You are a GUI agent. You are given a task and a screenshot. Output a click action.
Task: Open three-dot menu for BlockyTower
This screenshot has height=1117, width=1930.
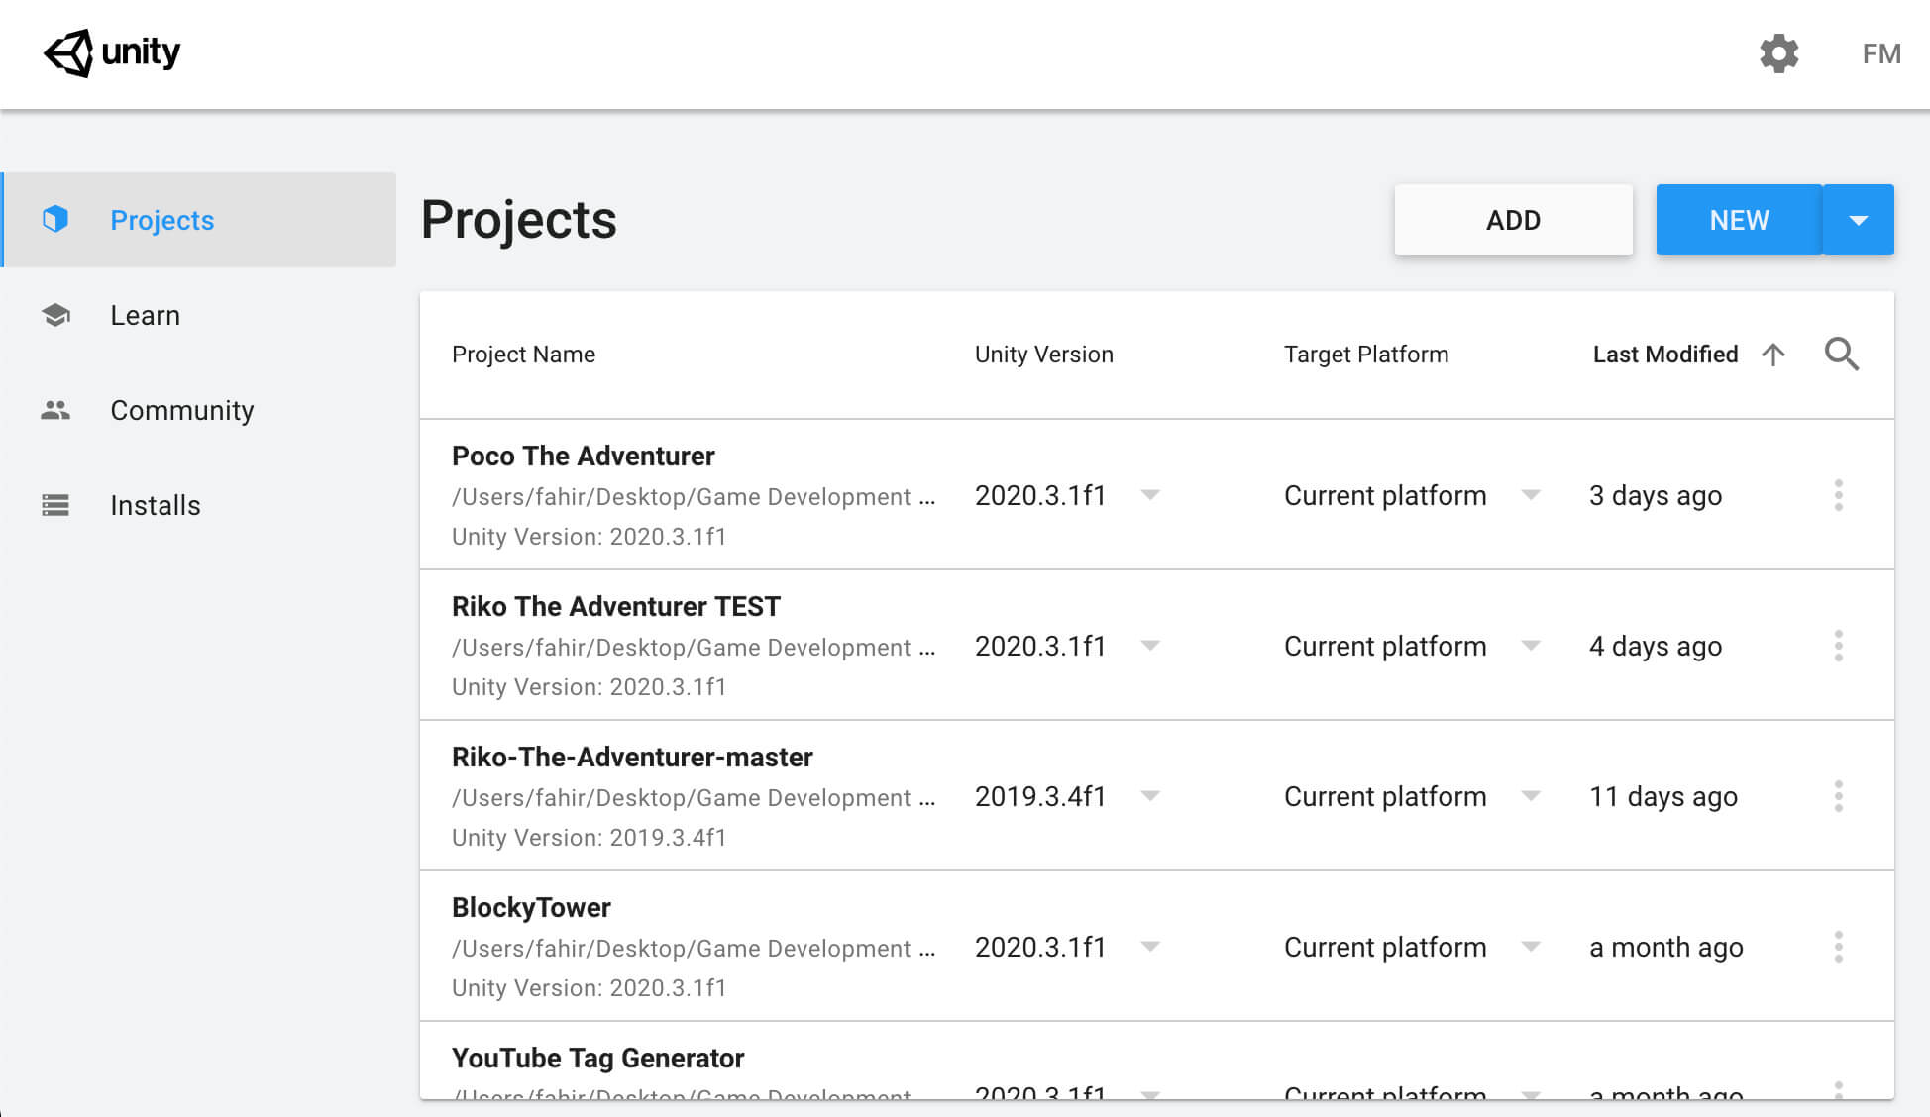[1839, 947]
